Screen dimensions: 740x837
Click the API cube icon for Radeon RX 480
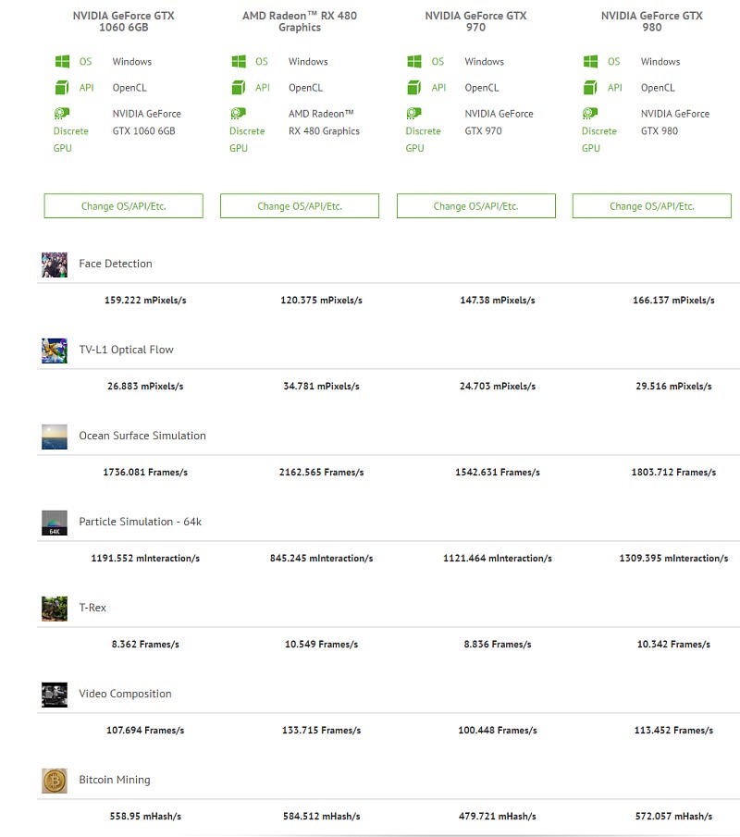(239, 87)
